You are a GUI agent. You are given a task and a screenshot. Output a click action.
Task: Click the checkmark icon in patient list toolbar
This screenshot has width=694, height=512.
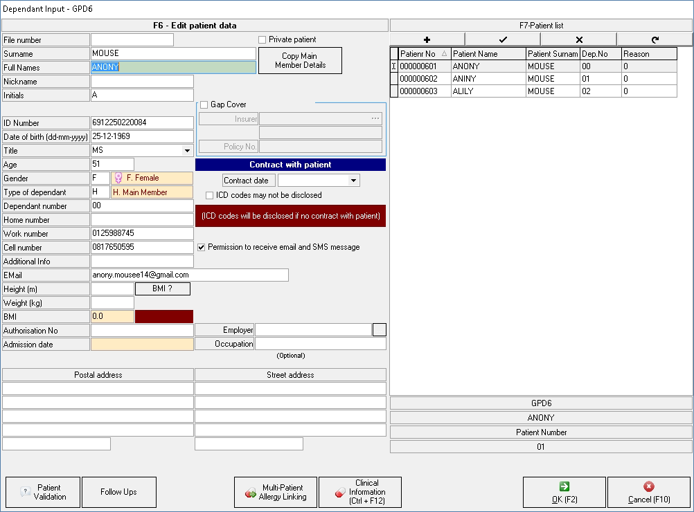tap(503, 39)
